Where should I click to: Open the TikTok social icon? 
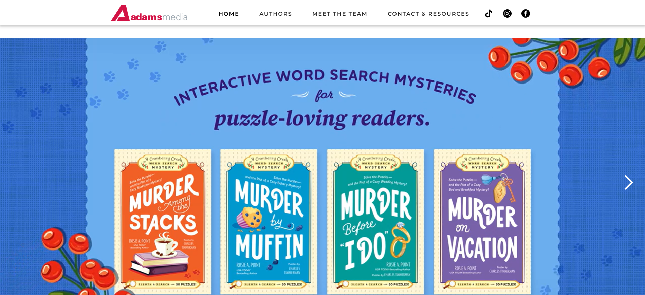tap(489, 14)
